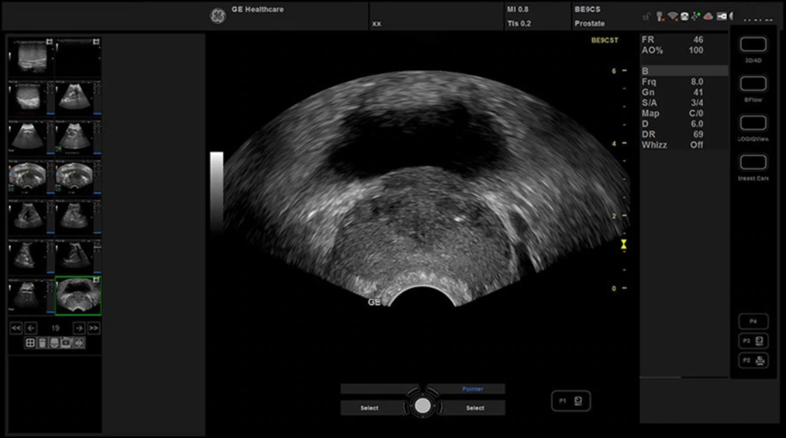Click the yellow focal zone marker on depth scale
786x438 pixels.
pos(623,245)
